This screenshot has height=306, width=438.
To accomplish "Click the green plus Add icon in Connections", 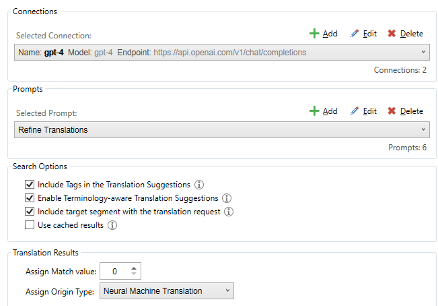I will (314, 34).
